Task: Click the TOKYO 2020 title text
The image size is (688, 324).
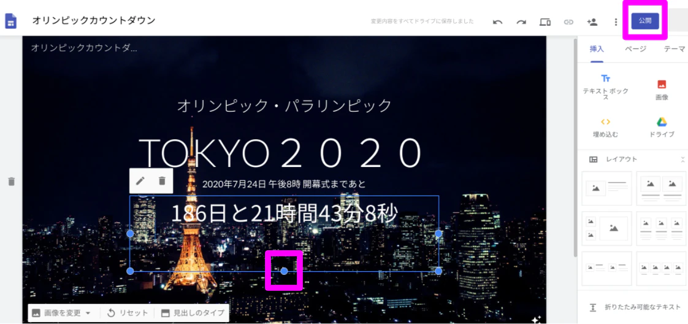Action: tap(280, 153)
